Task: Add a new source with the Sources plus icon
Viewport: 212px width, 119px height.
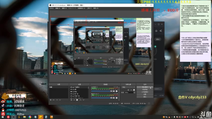Action: (71, 100)
